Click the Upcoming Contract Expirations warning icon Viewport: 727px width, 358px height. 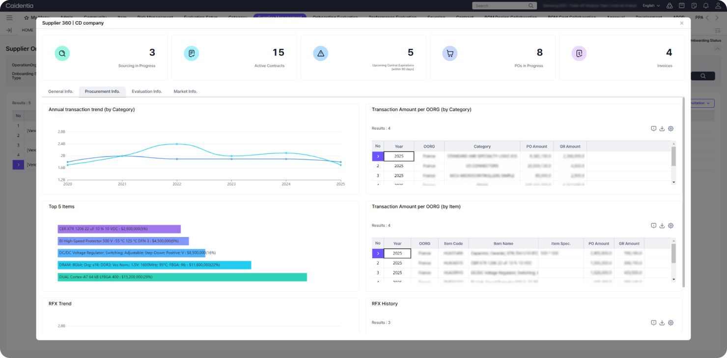(320, 54)
